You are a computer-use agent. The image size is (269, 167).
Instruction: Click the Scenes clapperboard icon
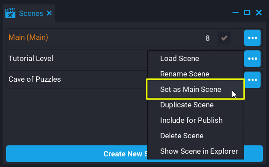pyautogui.click(x=10, y=13)
